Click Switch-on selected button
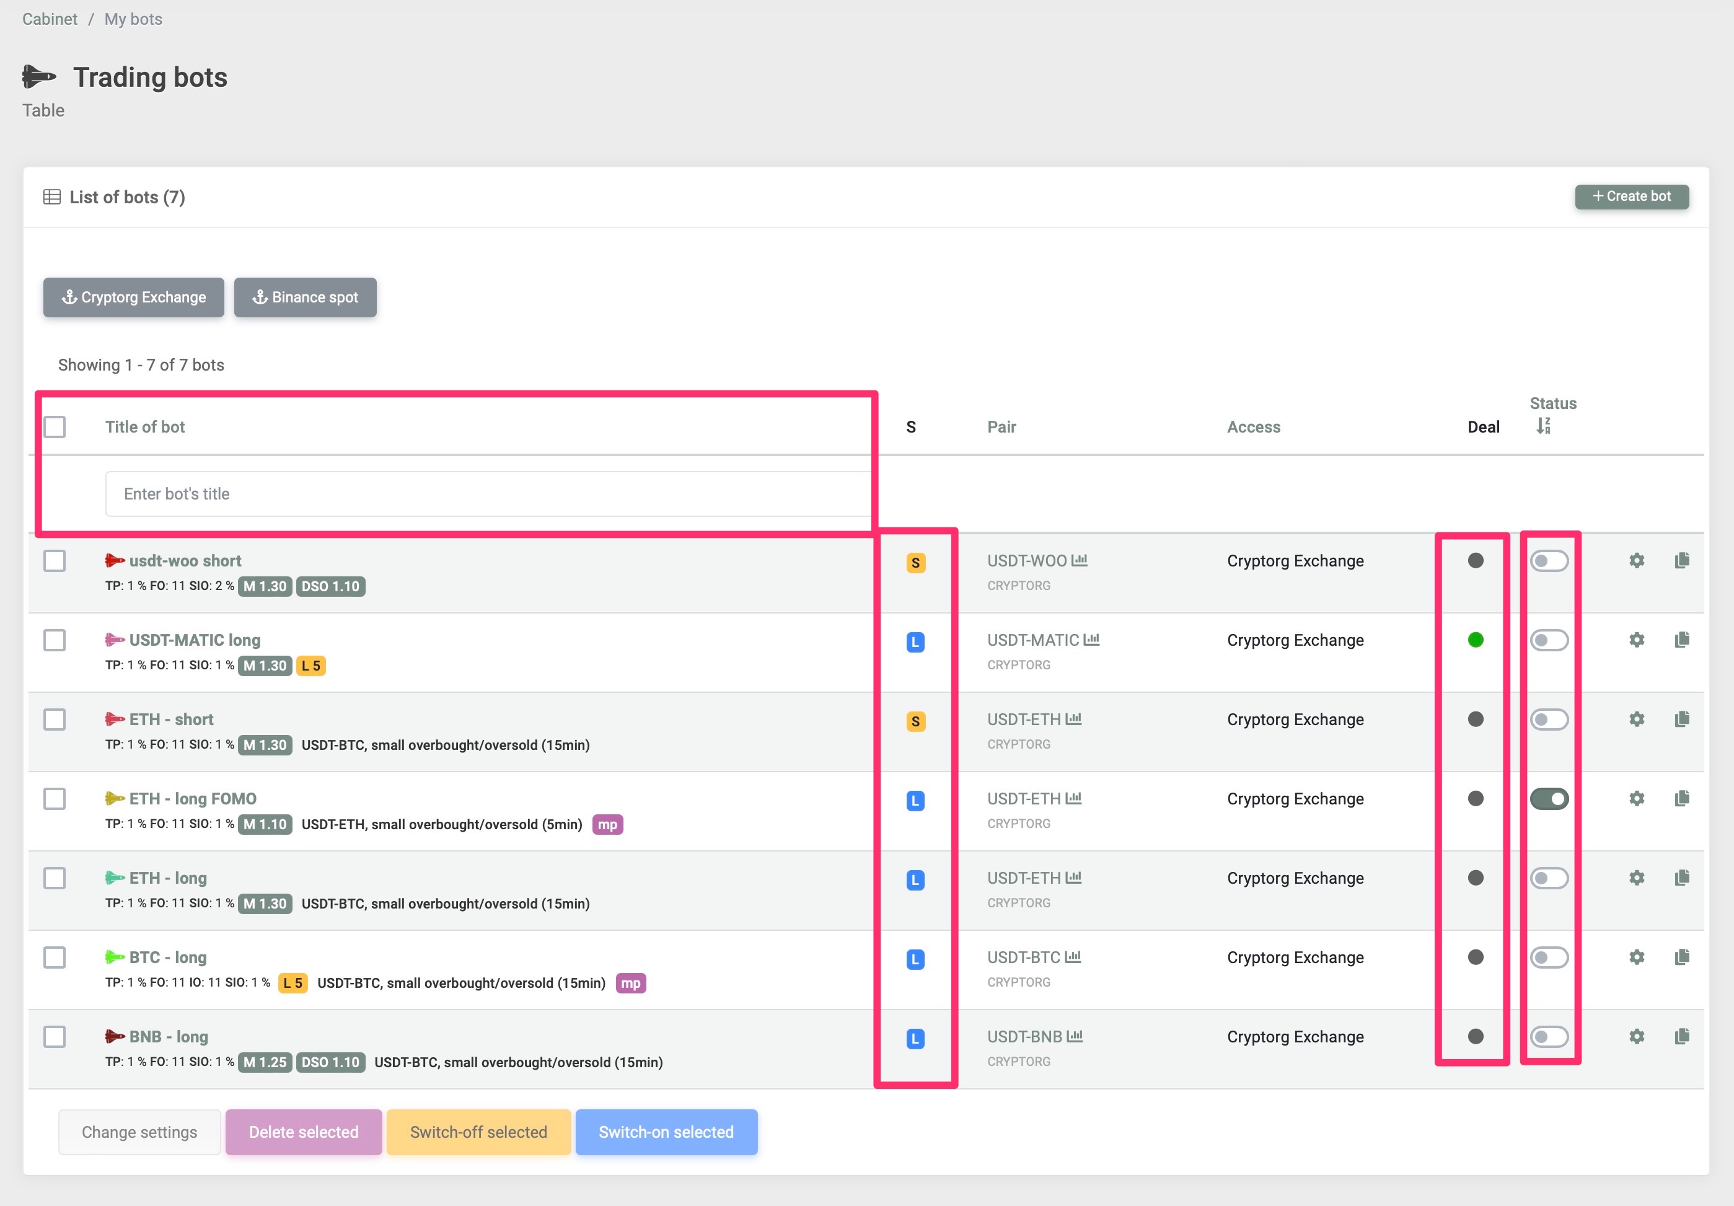This screenshot has width=1734, height=1206. tap(666, 1132)
